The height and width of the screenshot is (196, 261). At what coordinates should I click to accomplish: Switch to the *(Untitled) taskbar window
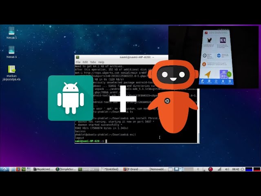tap(111, 169)
